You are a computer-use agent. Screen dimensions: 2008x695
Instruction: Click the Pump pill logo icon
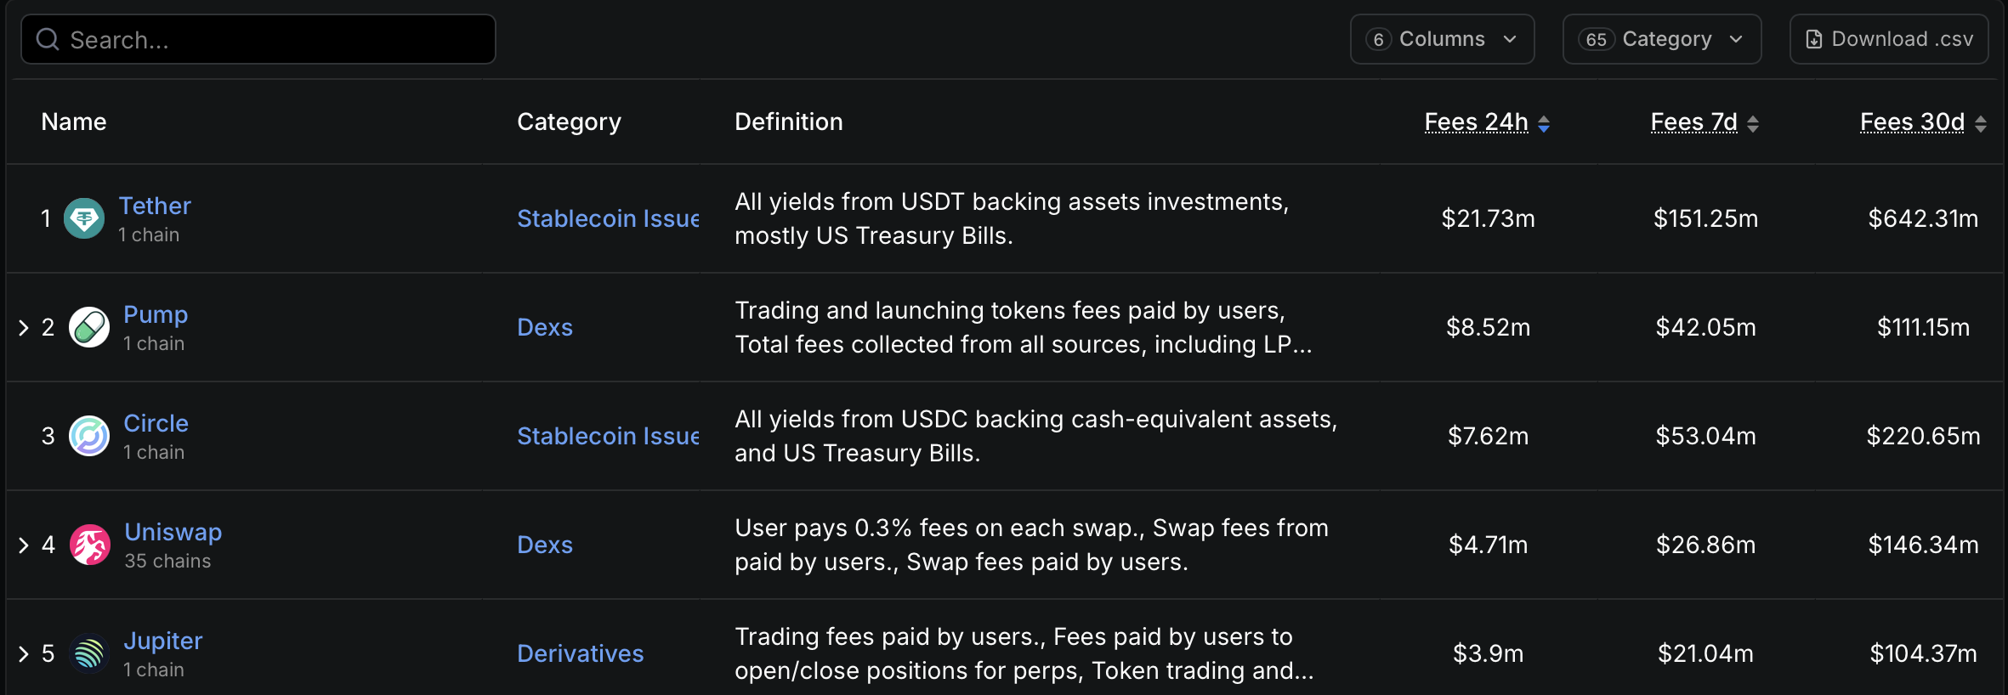89,327
